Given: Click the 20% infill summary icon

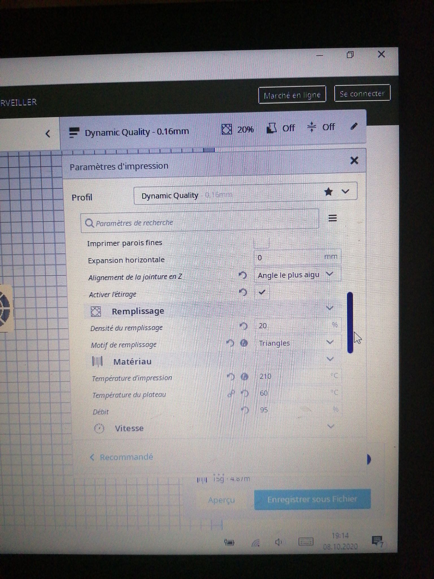Looking at the screenshot, I should [x=227, y=129].
